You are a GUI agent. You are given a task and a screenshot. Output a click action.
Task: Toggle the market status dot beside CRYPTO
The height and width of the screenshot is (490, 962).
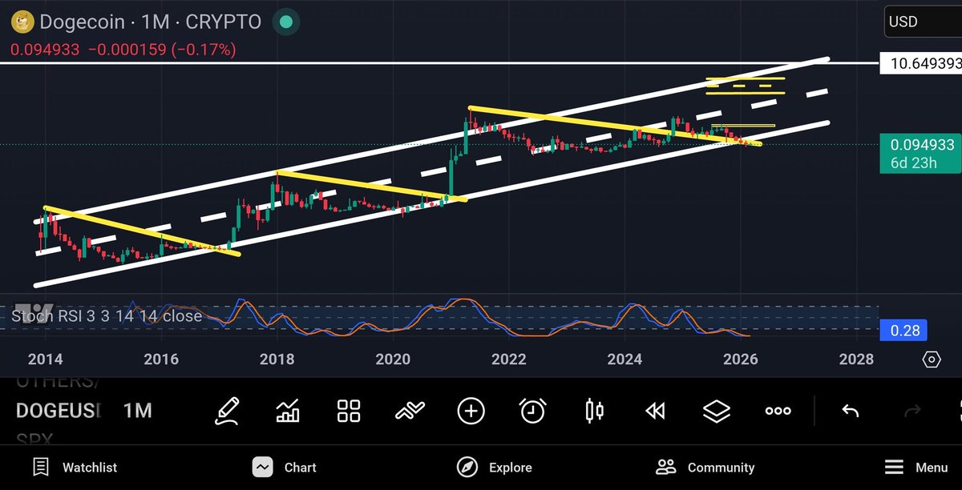click(286, 22)
